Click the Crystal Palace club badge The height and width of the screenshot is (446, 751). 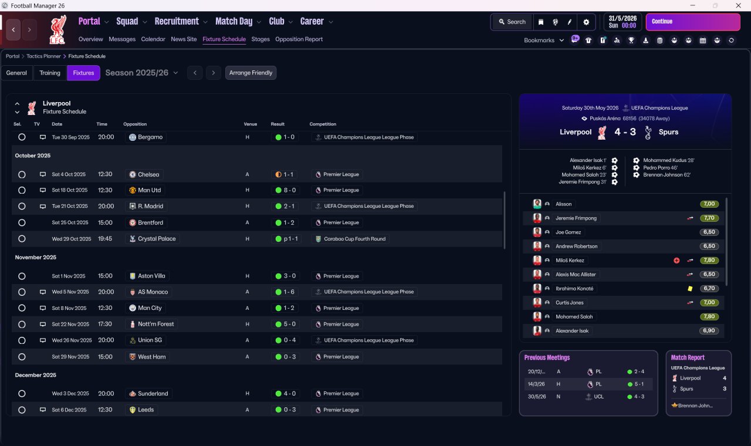pos(133,239)
